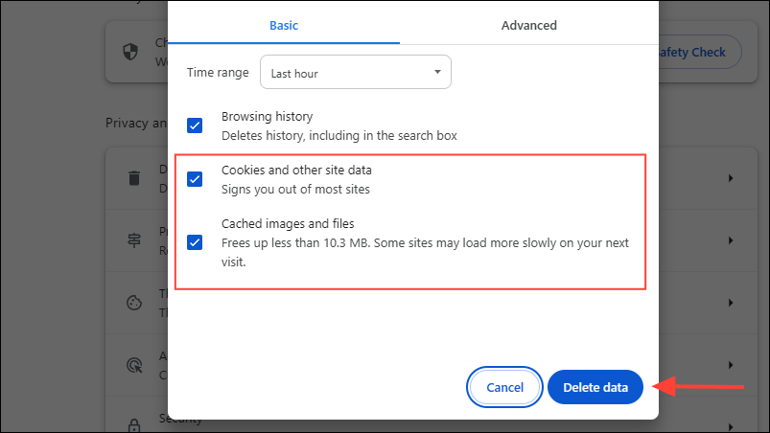The image size is (770, 433).
Task: Click the trash can icon in settings list
Action: pos(134,178)
